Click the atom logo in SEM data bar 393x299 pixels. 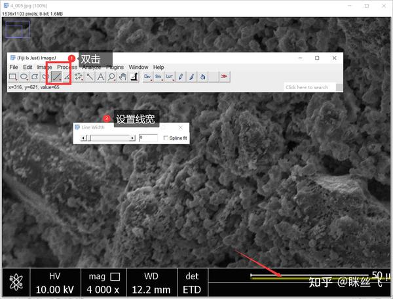click(16, 282)
